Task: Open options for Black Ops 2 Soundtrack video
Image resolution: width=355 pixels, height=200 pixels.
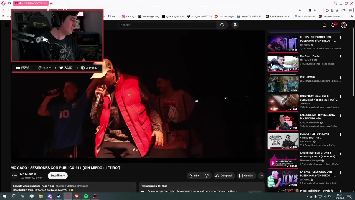Action: point(340,96)
